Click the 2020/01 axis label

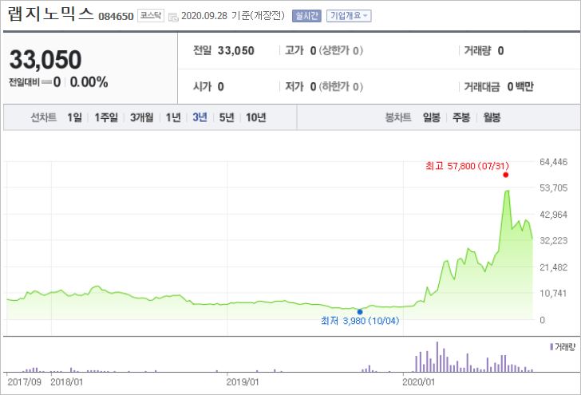419,382
